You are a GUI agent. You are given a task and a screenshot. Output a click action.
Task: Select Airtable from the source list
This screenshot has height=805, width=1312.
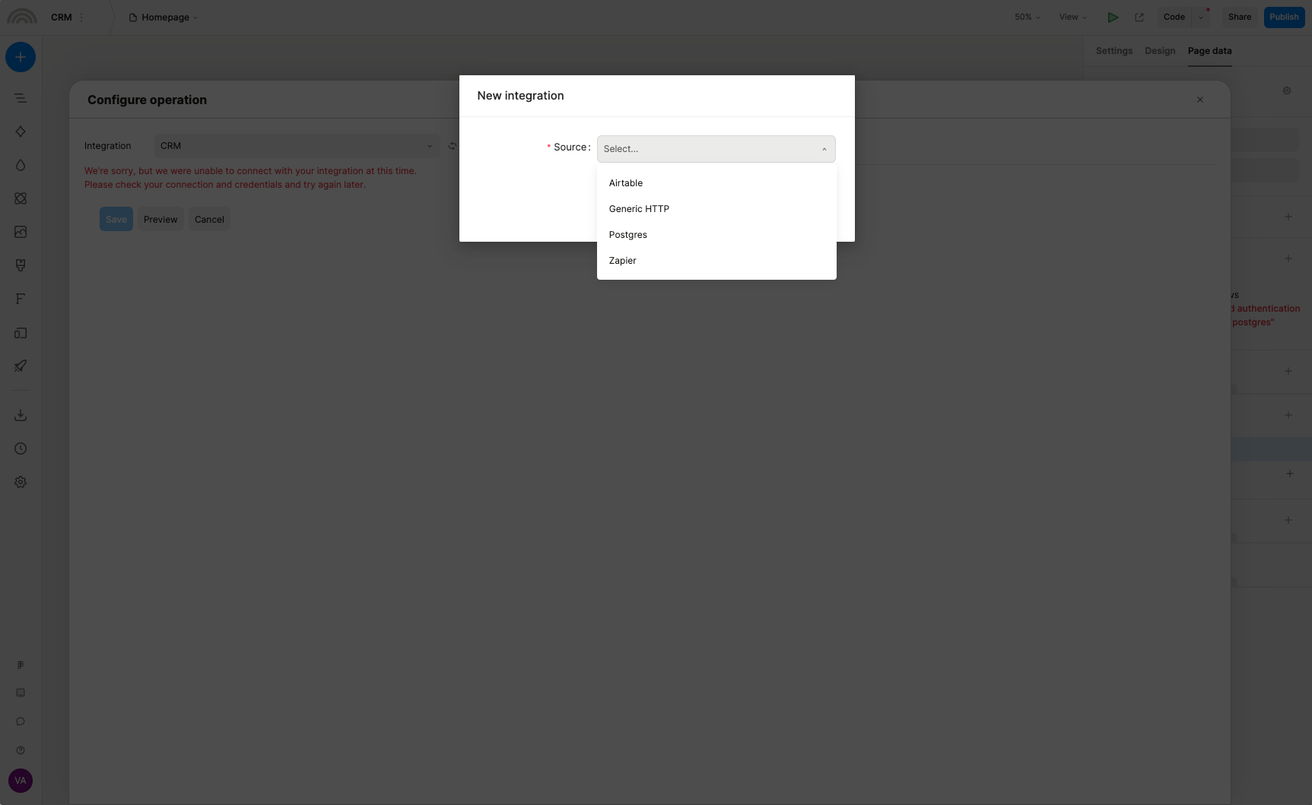pos(626,183)
